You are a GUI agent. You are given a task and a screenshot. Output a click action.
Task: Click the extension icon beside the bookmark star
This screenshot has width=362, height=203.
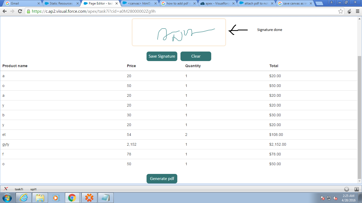pyautogui.click(x=349, y=11)
